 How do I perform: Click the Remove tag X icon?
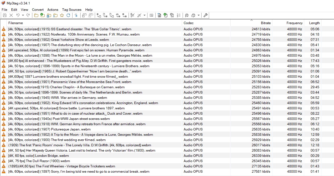pos(11,15)
